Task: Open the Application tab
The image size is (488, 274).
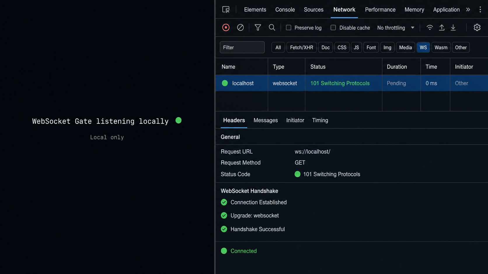Action: [x=447, y=10]
